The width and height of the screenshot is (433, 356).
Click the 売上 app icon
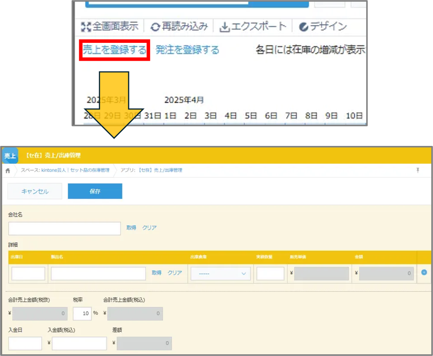pyautogui.click(x=10, y=155)
